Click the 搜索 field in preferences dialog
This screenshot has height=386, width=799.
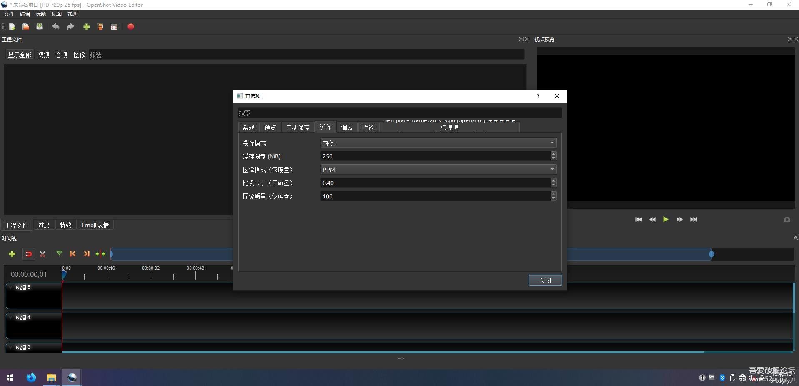pos(399,113)
